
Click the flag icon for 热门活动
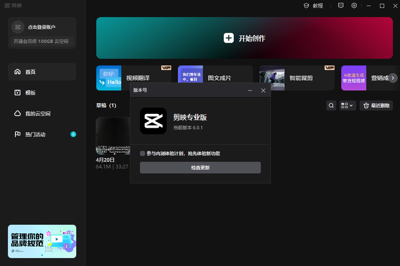click(17, 134)
